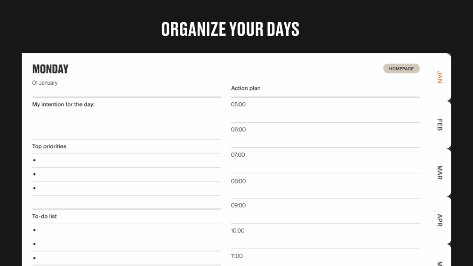The width and height of the screenshot is (473, 266).
Task: Switch to the JAN month tab
Action: click(440, 77)
